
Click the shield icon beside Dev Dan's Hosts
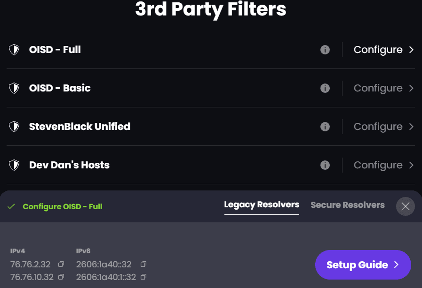click(x=14, y=165)
